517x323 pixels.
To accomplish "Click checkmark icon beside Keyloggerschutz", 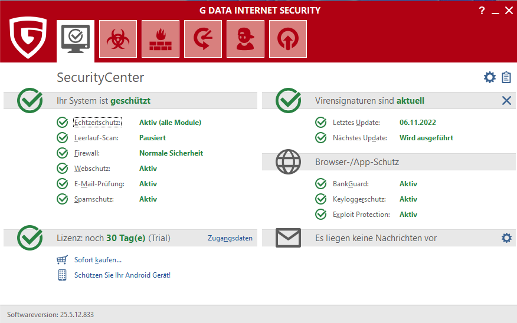I will pyautogui.click(x=321, y=199).
